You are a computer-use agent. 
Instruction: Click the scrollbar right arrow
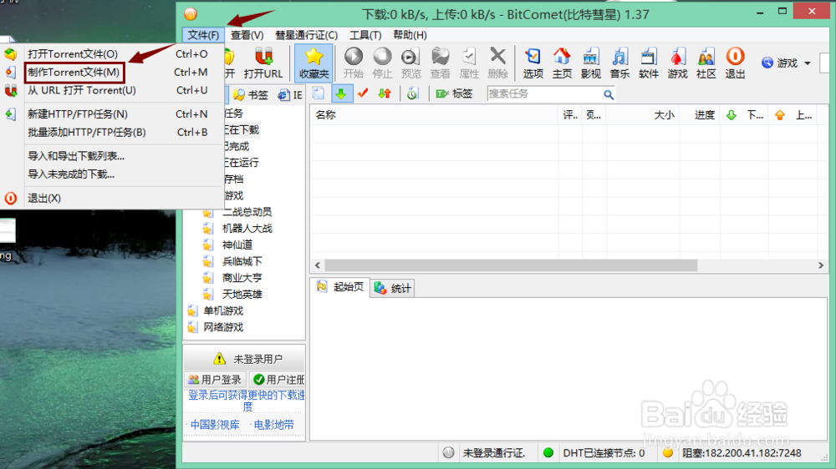click(x=821, y=265)
